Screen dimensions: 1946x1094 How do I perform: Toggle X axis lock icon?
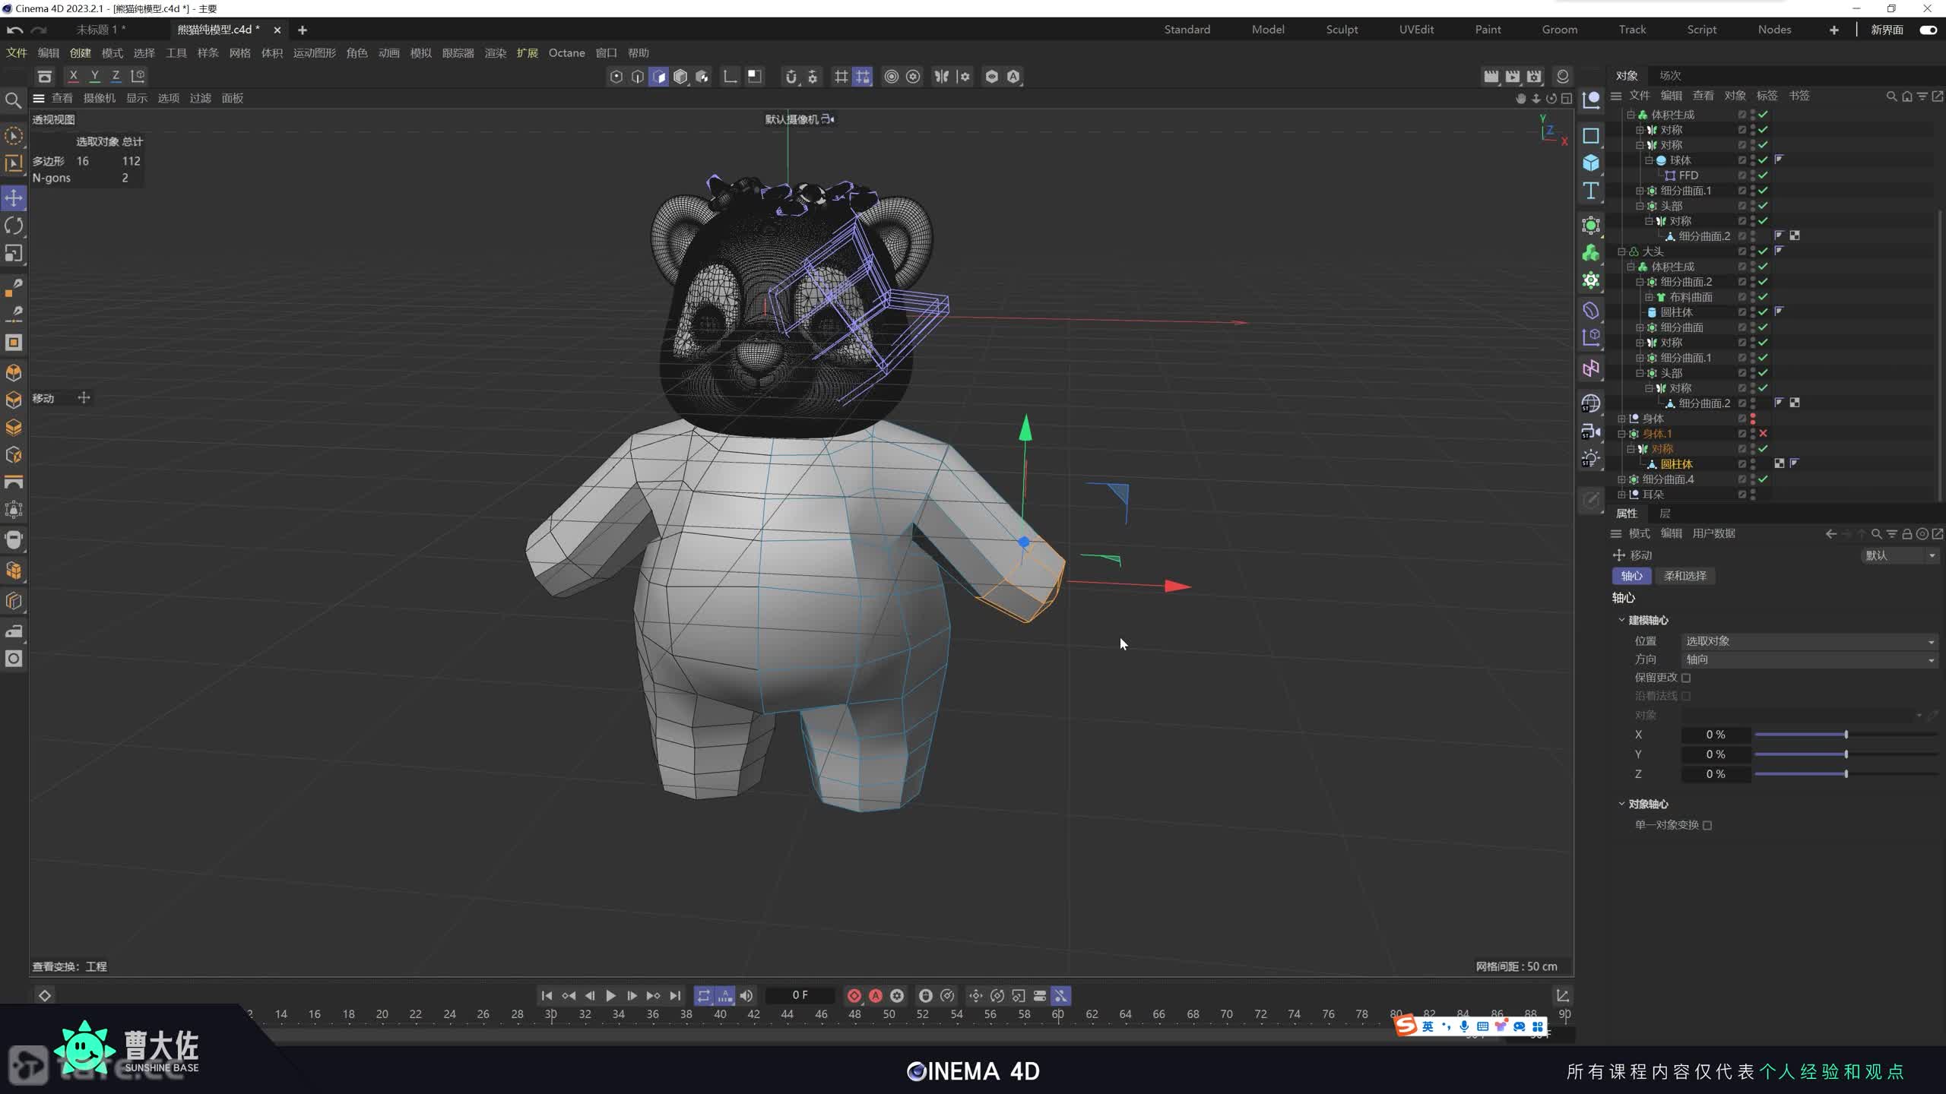73,76
